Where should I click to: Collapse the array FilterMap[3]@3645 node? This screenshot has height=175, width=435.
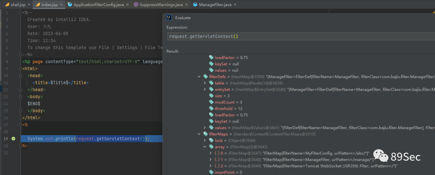tap(205, 147)
